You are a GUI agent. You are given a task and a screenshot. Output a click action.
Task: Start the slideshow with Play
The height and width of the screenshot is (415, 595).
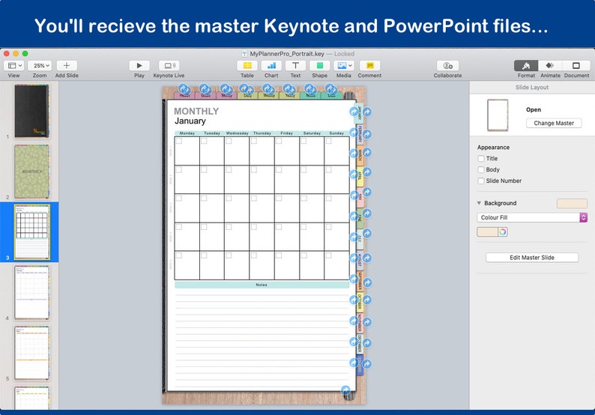pyautogui.click(x=139, y=66)
